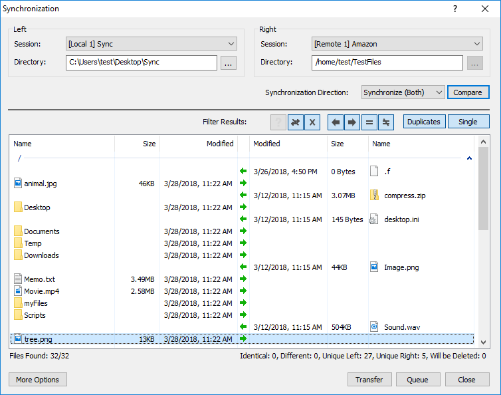Toggle the left arrow filter icon
501x395 pixels.
(x=336, y=122)
